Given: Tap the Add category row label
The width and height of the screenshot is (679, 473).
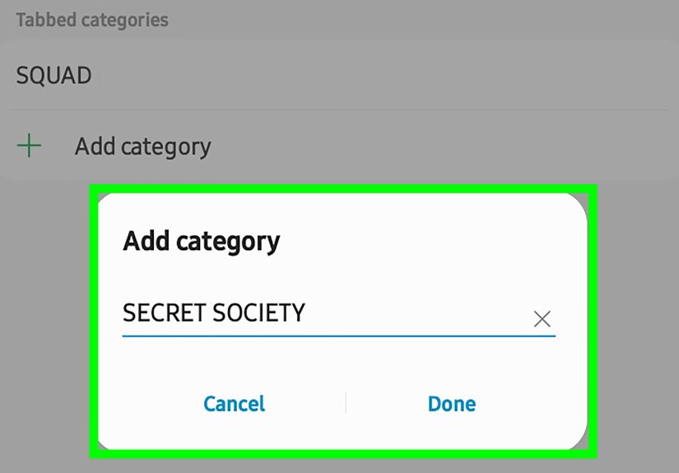Looking at the screenshot, I should click(x=143, y=146).
